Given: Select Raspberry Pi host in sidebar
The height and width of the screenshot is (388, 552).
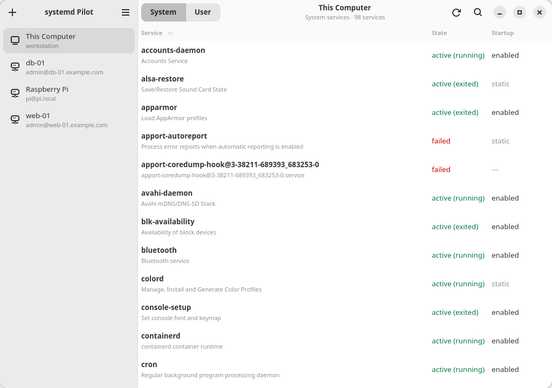Looking at the screenshot, I should [x=69, y=93].
